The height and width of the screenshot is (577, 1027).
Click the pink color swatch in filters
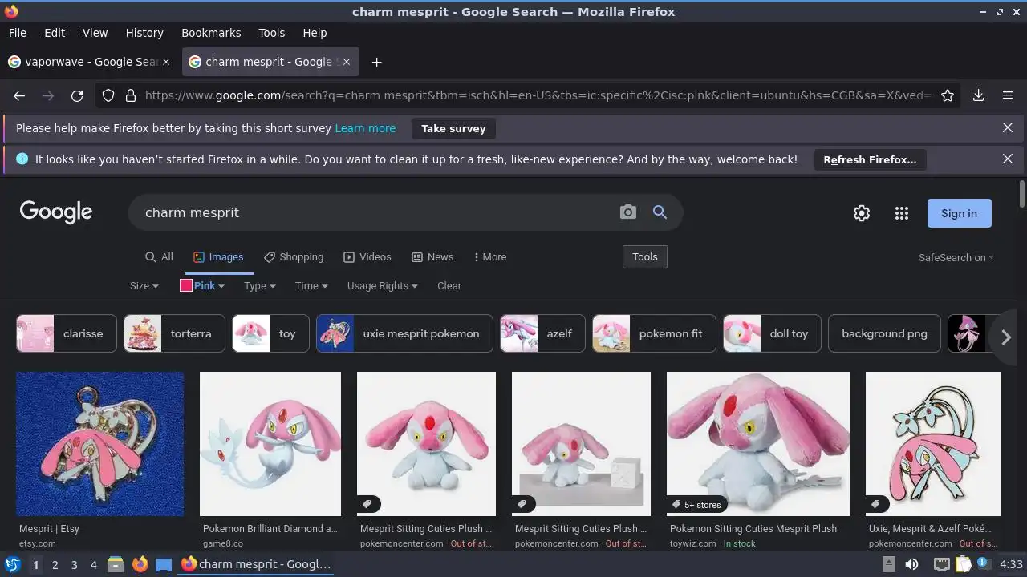(186, 285)
